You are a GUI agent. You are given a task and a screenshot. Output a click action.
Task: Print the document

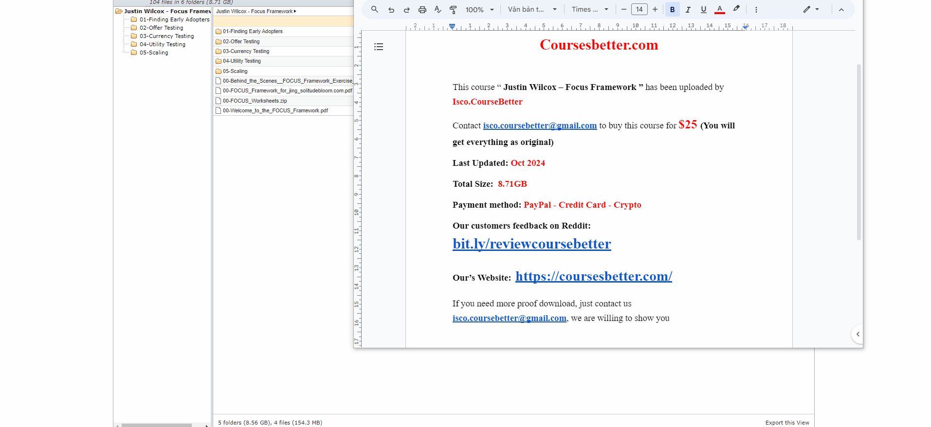tap(422, 10)
